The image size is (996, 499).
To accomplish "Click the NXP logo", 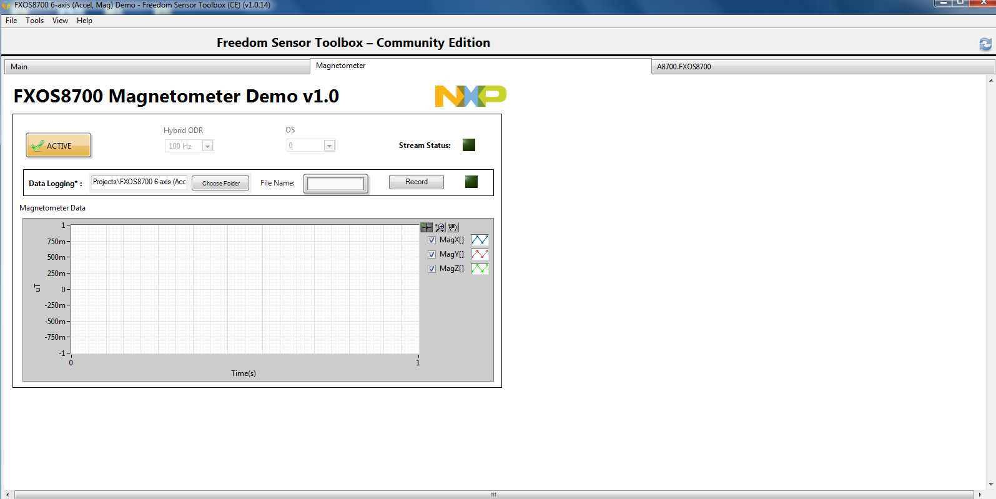I will click(471, 96).
